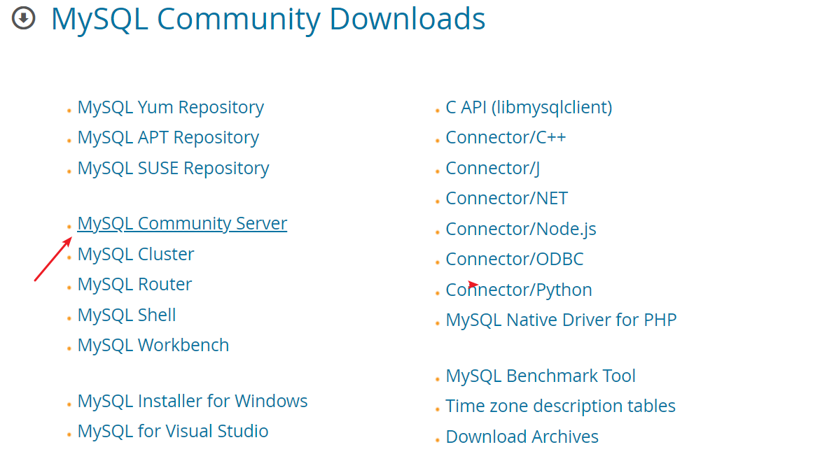Select the Connector/ODBC link

pos(515,259)
